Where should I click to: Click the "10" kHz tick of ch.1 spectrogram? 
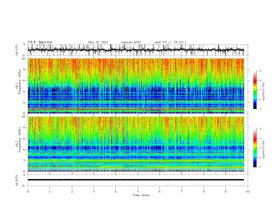tap(24, 59)
